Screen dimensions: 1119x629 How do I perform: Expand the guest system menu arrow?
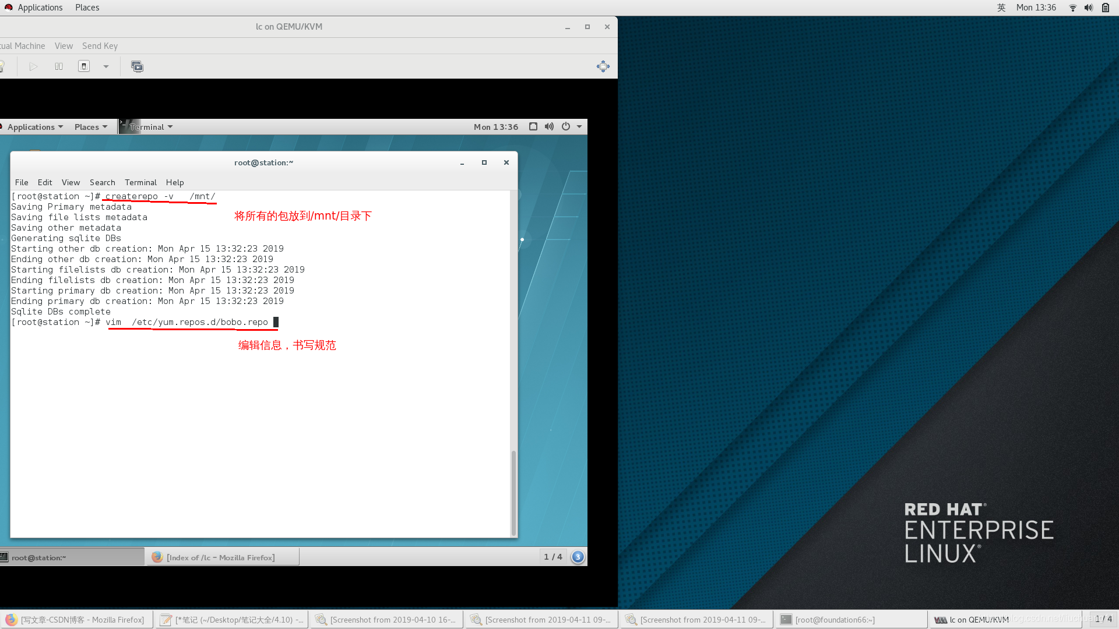point(579,126)
